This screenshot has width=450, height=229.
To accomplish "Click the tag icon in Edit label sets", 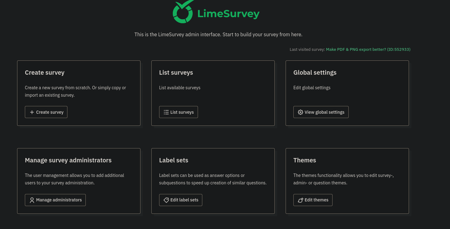I will pyautogui.click(x=166, y=200).
